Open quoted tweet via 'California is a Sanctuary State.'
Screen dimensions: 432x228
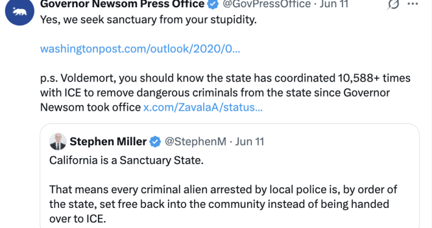[127, 161]
